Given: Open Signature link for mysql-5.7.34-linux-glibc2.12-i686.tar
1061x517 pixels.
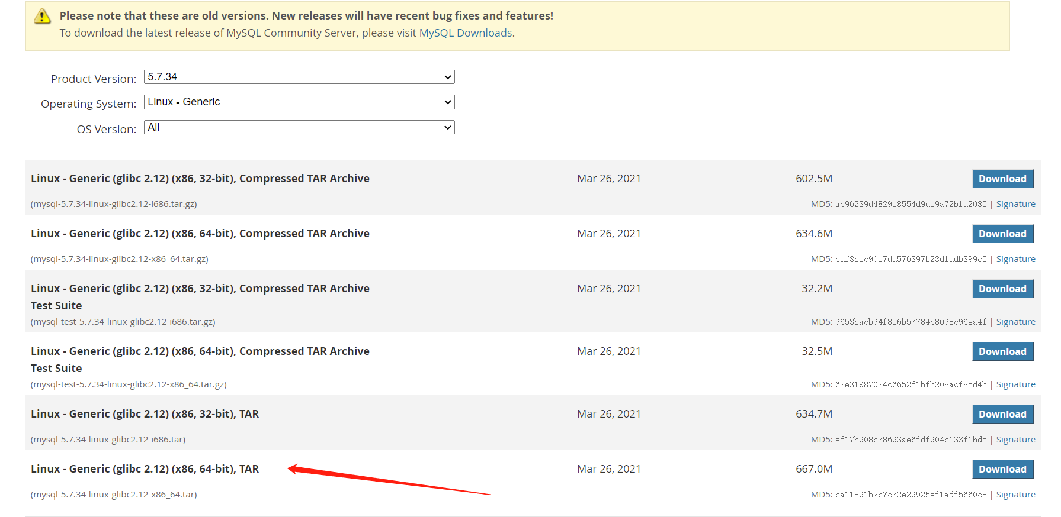Looking at the screenshot, I should pyautogui.click(x=1016, y=440).
